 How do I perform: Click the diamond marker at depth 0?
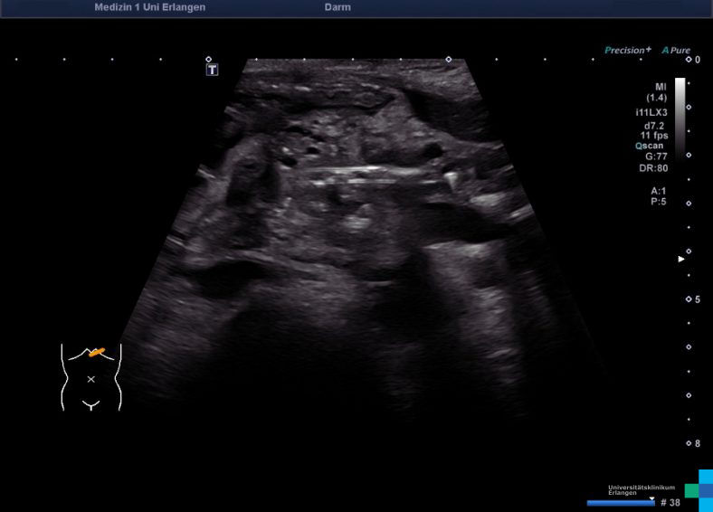(x=688, y=60)
